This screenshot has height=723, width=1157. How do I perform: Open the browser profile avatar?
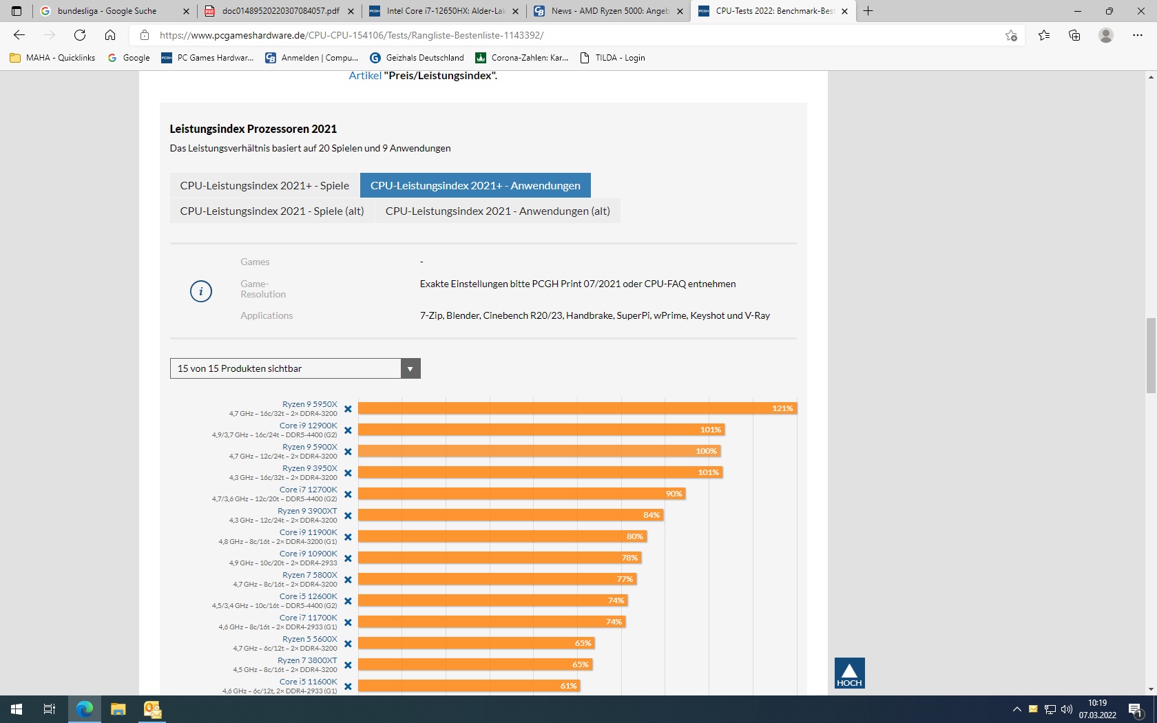(x=1106, y=35)
